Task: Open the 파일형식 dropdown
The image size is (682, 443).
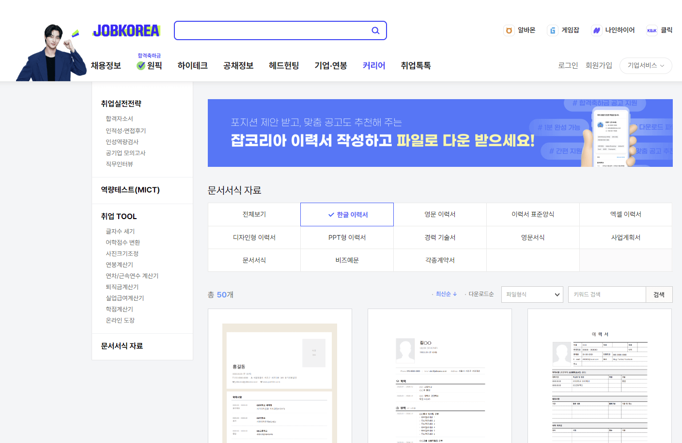Action: pyautogui.click(x=532, y=294)
